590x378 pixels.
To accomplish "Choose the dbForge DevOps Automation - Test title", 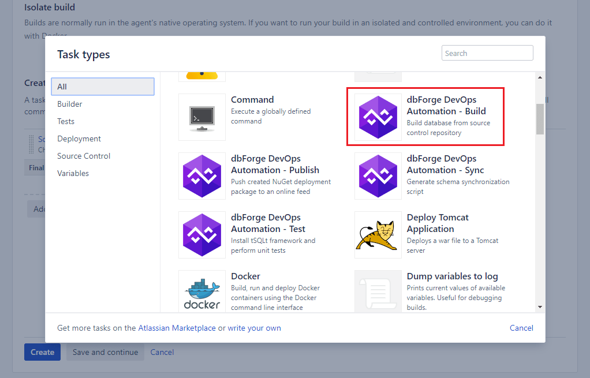I will tap(268, 223).
